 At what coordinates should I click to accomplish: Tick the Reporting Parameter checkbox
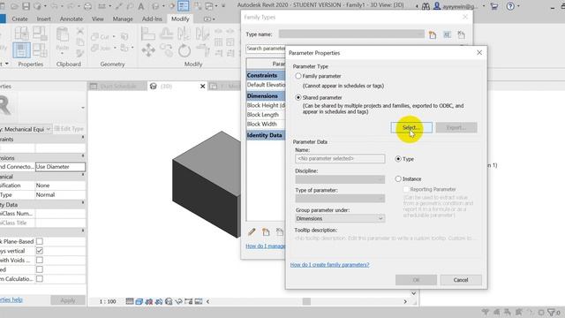click(406, 189)
